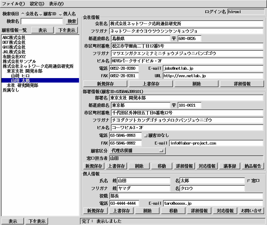Click the company ビル名 field
Viewport: 267px width, 225px height.
click(x=187, y=61)
